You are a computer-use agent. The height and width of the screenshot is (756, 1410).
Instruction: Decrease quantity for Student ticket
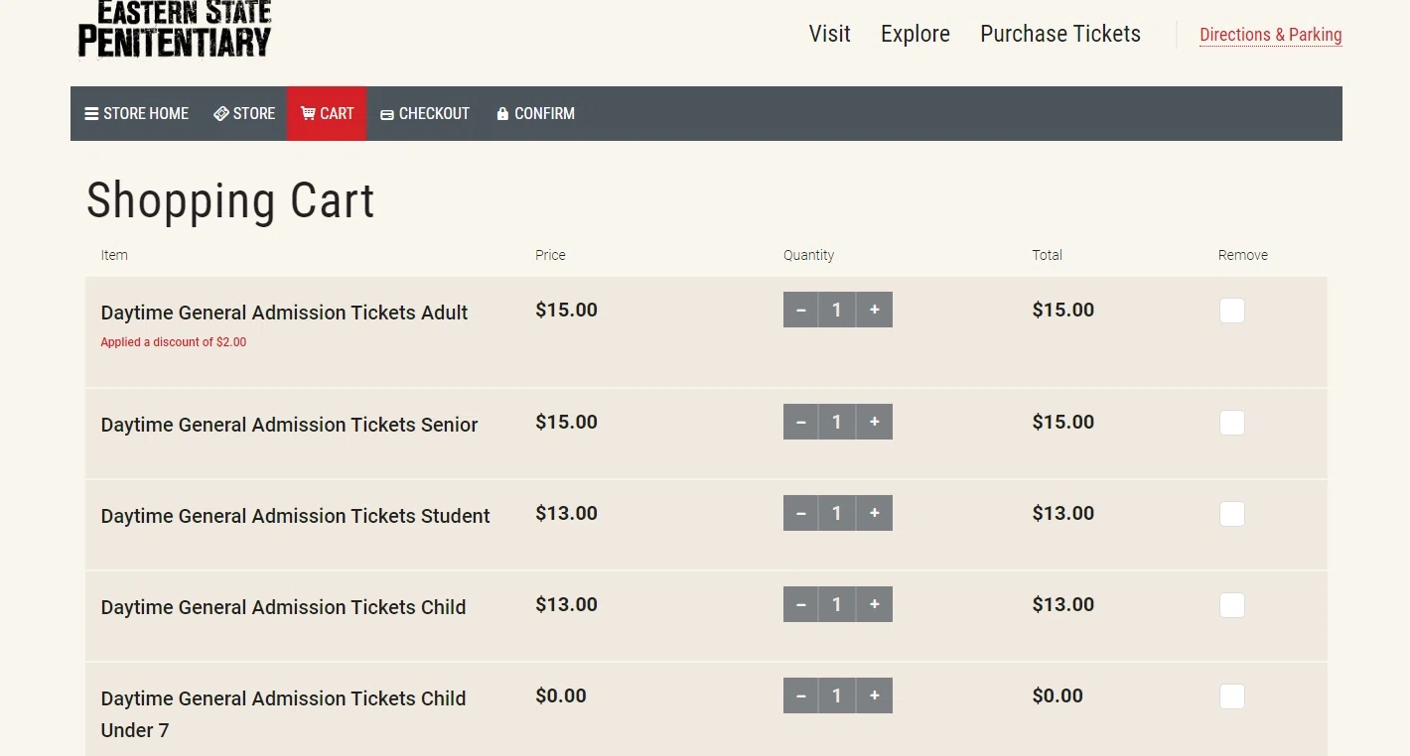(x=800, y=513)
